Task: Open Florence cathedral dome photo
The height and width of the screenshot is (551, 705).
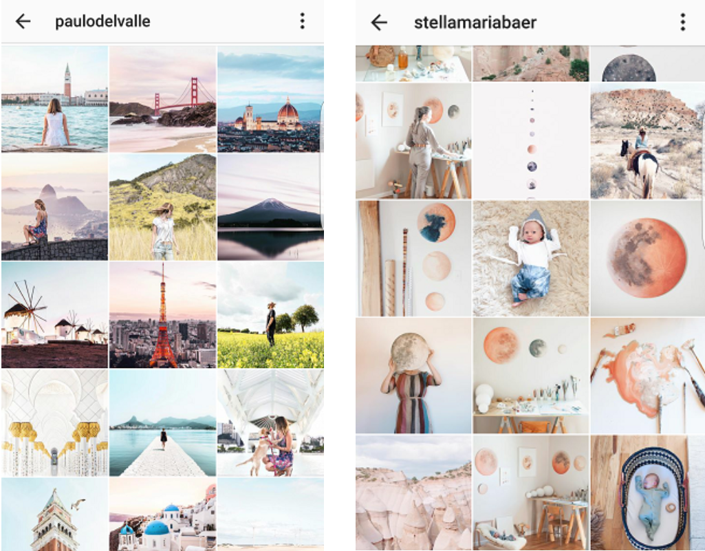Action: pyautogui.click(x=271, y=99)
